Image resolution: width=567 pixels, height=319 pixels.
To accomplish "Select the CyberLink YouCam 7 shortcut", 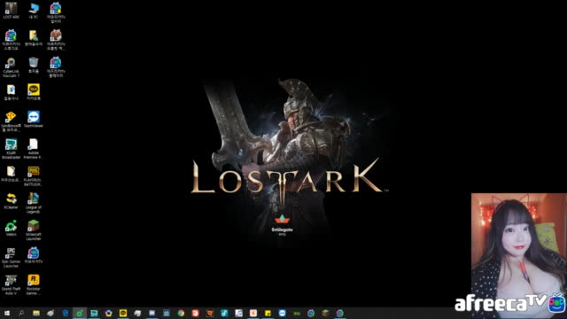I will click(11, 67).
